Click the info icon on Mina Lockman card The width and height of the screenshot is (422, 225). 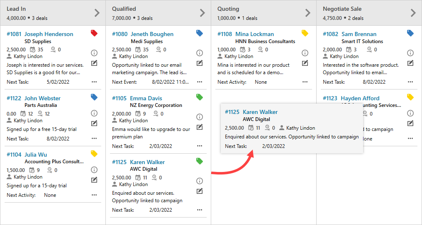click(x=305, y=53)
